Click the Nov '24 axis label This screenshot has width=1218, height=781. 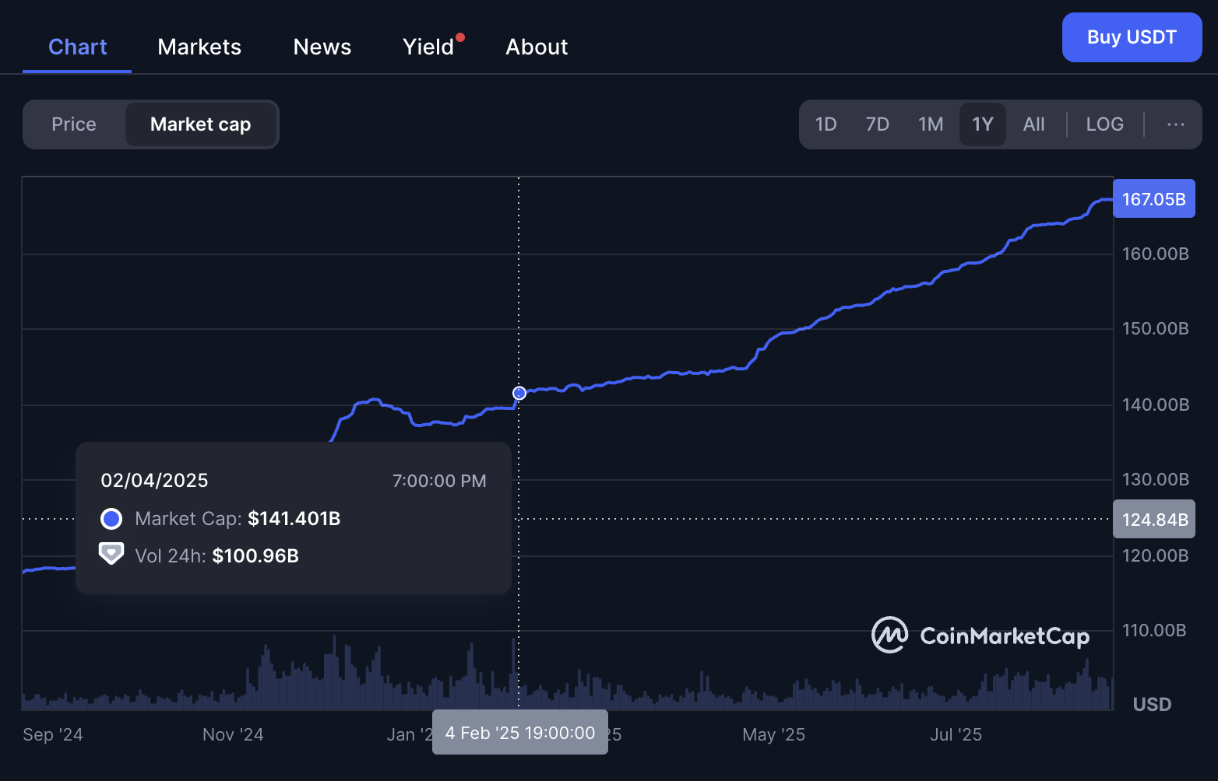click(x=233, y=735)
